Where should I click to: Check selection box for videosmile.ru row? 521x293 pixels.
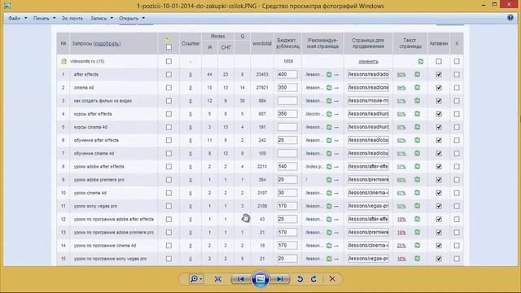(x=169, y=62)
